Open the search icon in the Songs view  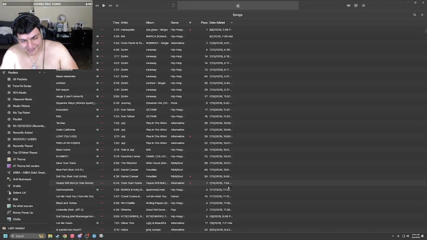[x=415, y=15]
